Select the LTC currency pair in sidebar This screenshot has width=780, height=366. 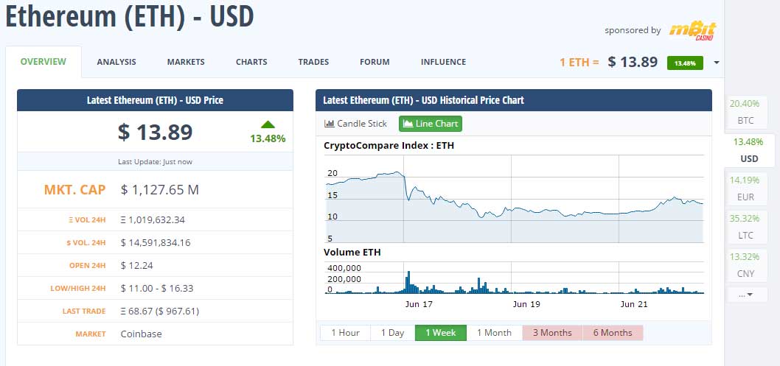(x=745, y=227)
